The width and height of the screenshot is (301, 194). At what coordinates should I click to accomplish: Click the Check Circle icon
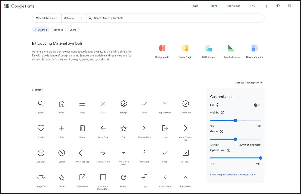coord(186,104)
